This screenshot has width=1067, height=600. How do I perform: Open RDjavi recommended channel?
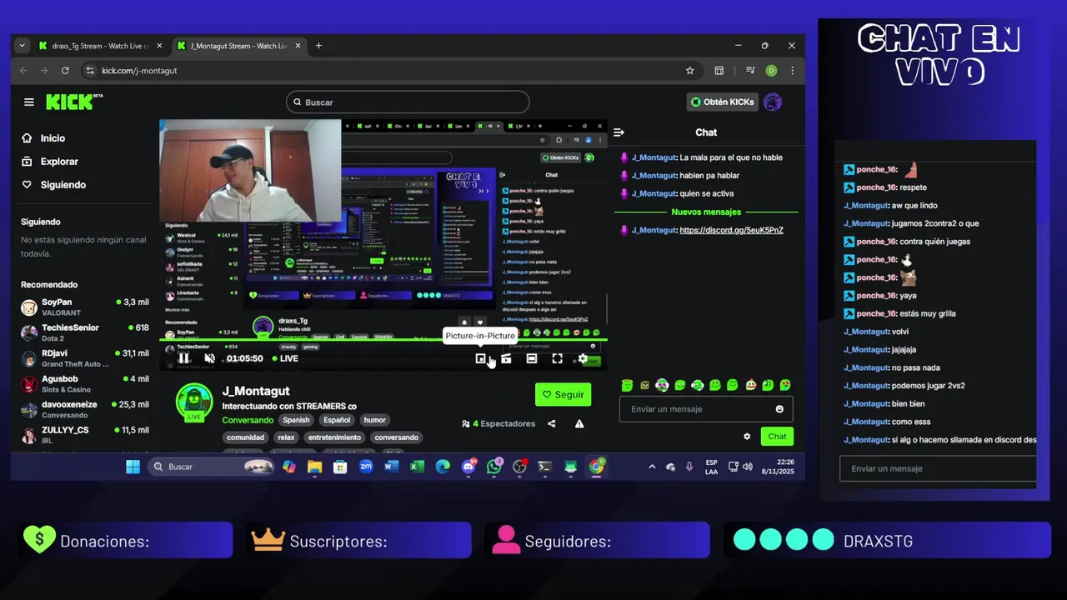pyautogui.click(x=84, y=358)
